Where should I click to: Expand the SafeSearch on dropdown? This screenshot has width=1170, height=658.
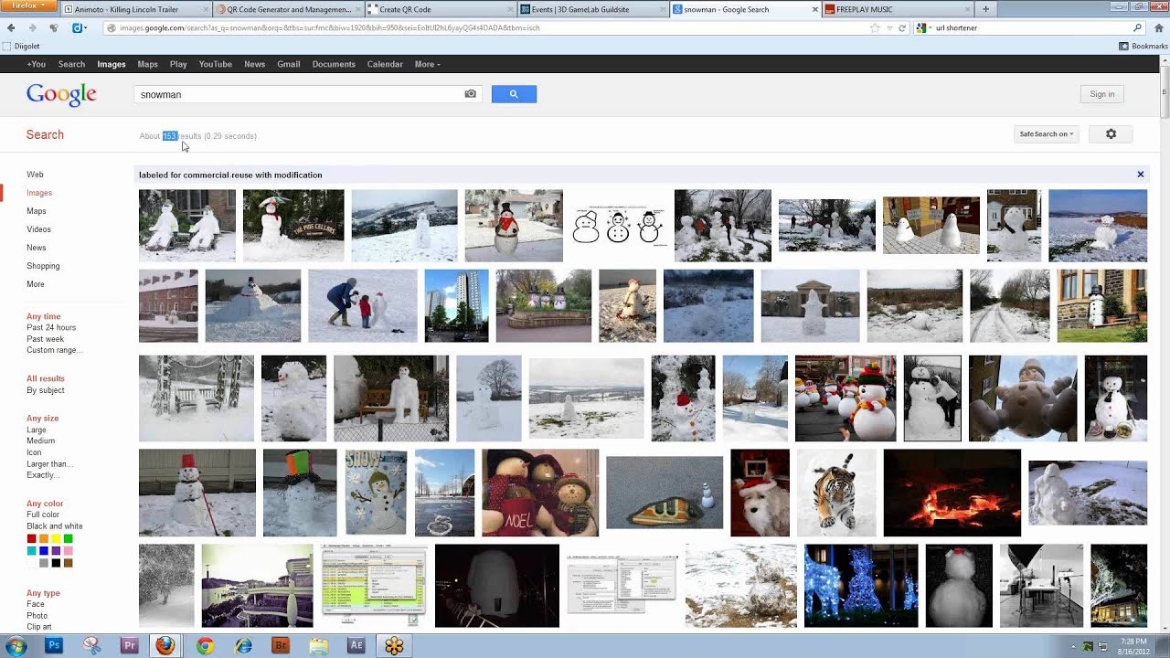click(1046, 134)
